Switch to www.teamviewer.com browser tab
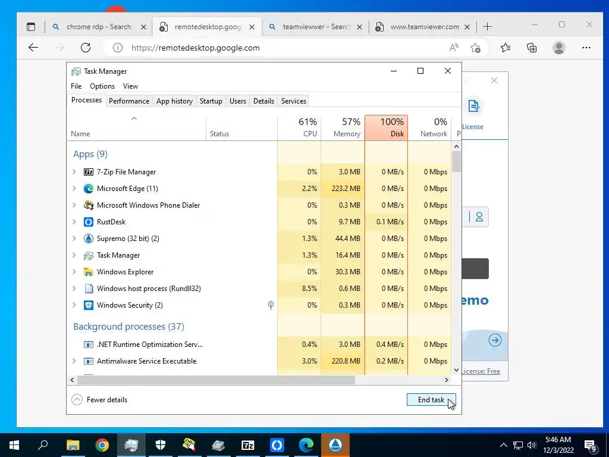The image size is (609, 457). pyautogui.click(x=423, y=27)
